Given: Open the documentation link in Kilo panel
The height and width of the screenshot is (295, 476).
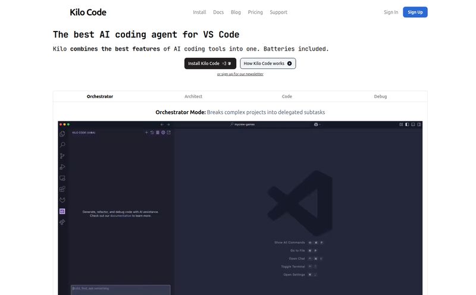Looking at the screenshot, I should point(121,216).
